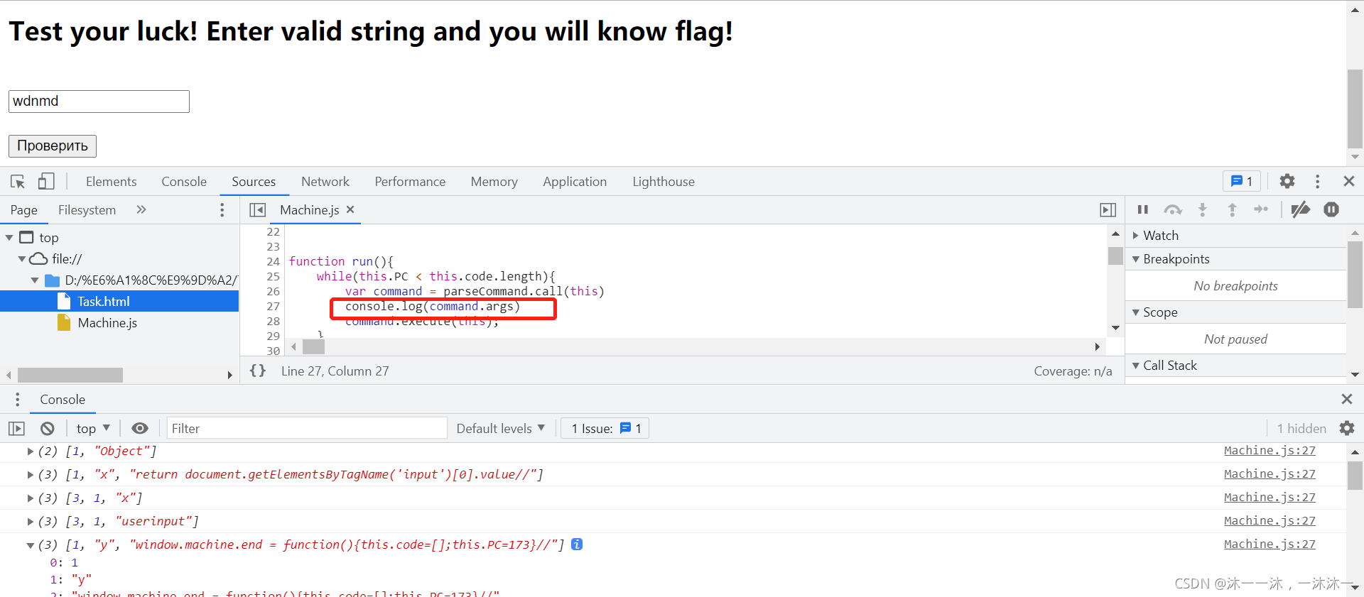Switch to the Elements tab

111,182
